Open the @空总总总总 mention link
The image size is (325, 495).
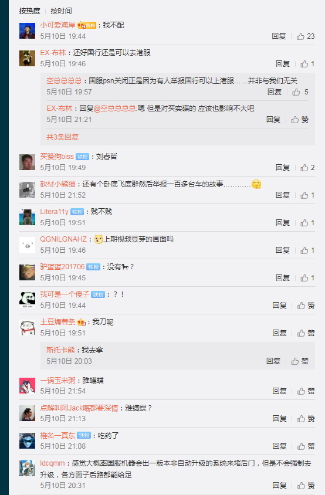pyautogui.click(x=115, y=109)
